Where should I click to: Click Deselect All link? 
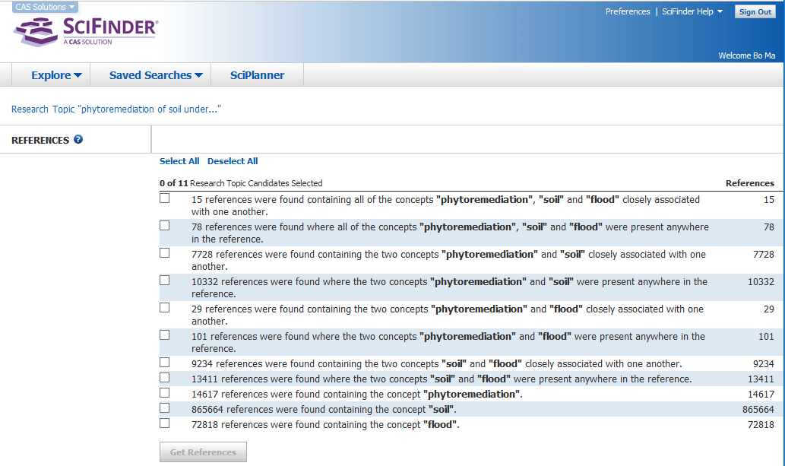click(233, 161)
